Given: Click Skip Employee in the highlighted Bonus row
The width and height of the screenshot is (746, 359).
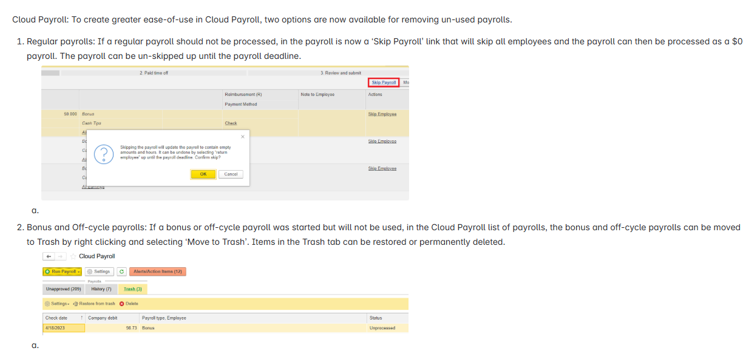Looking at the screenshot, I should [x=382, y=114].
